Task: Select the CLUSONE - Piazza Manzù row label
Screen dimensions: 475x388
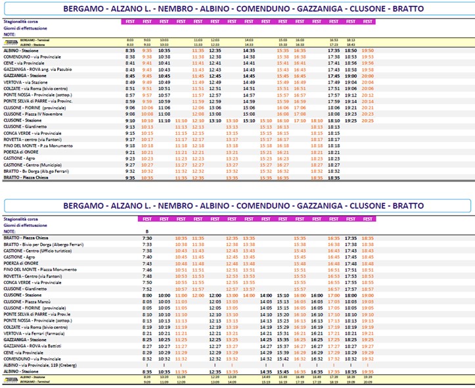Action: (27, 302)
